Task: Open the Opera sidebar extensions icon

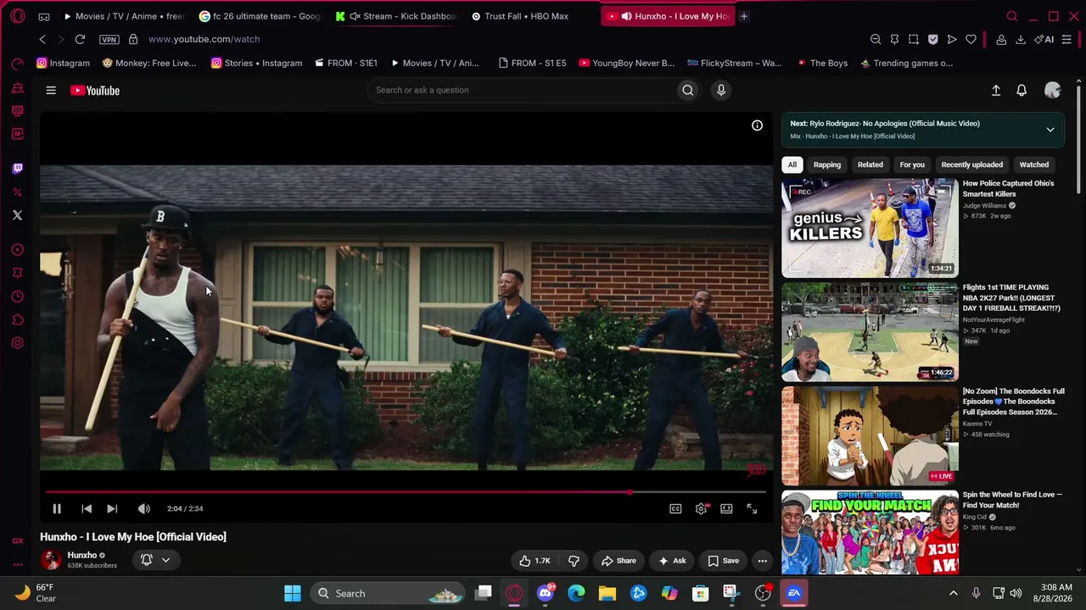Action: (17, 319)
